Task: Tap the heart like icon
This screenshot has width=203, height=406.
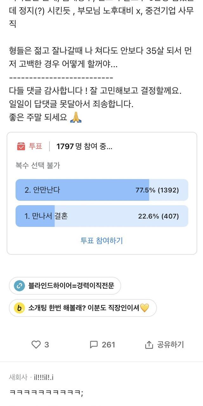Action: [36, 344]
